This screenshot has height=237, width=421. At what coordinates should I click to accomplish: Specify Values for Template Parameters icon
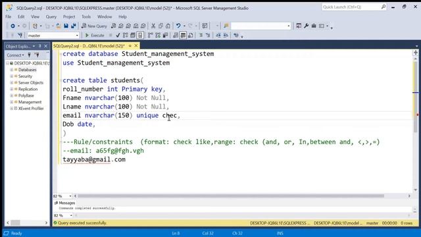[236, 35]
